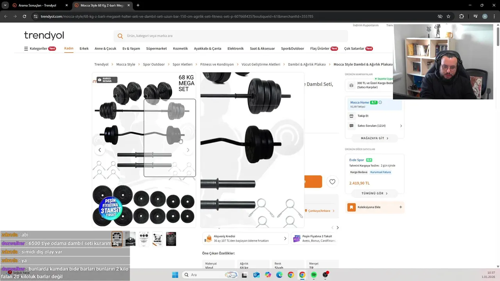The width and height of the screenshot is (500, 281).
Task: Click the orange search magnifier icon
Action: [x=120, y=36]
